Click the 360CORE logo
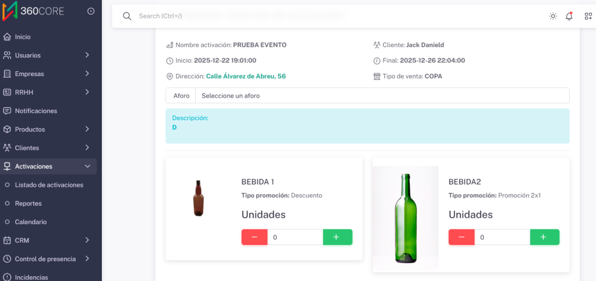The image size is (596, 281). coord(34,11)
